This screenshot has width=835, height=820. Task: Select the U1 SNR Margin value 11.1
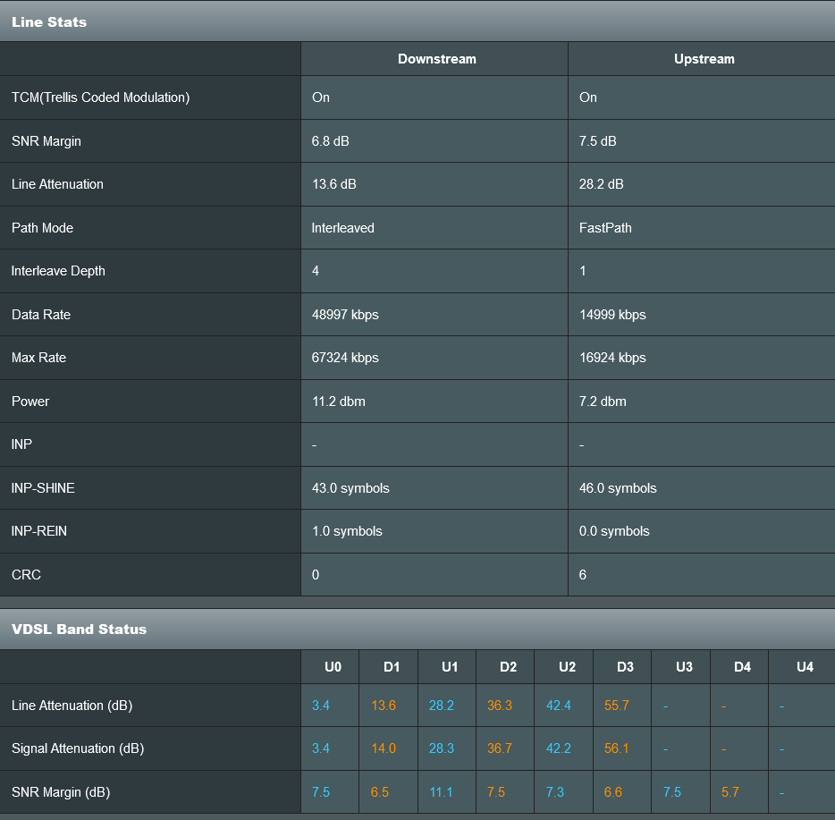coord(441,792)
